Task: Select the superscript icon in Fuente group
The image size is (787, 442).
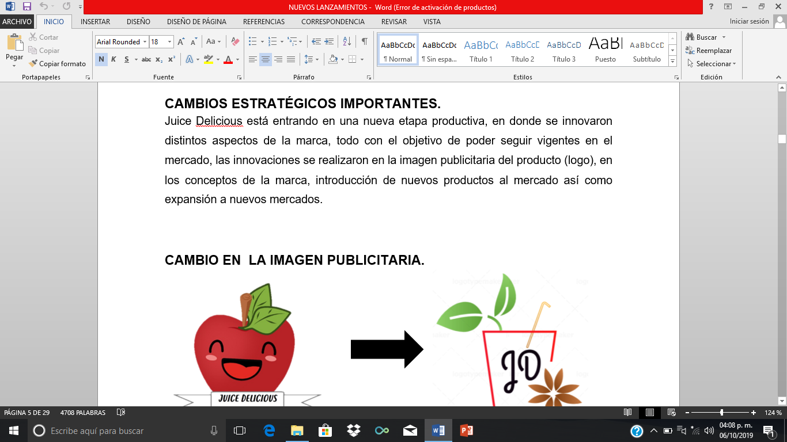Action: point(171,59)
